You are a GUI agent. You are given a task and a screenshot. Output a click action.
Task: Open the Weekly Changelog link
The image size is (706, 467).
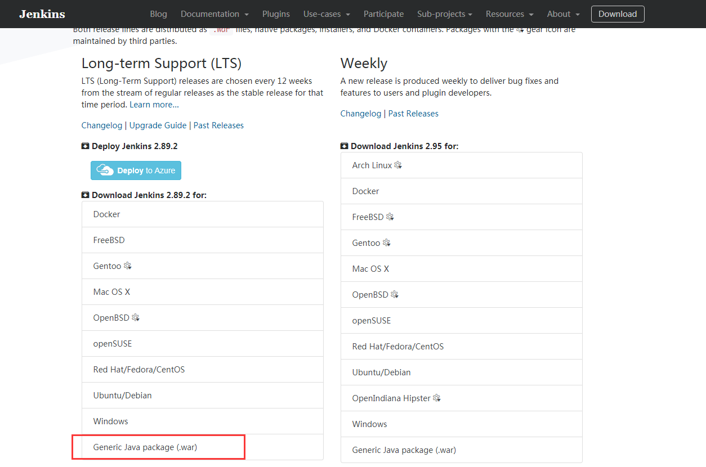click(361, 114)
